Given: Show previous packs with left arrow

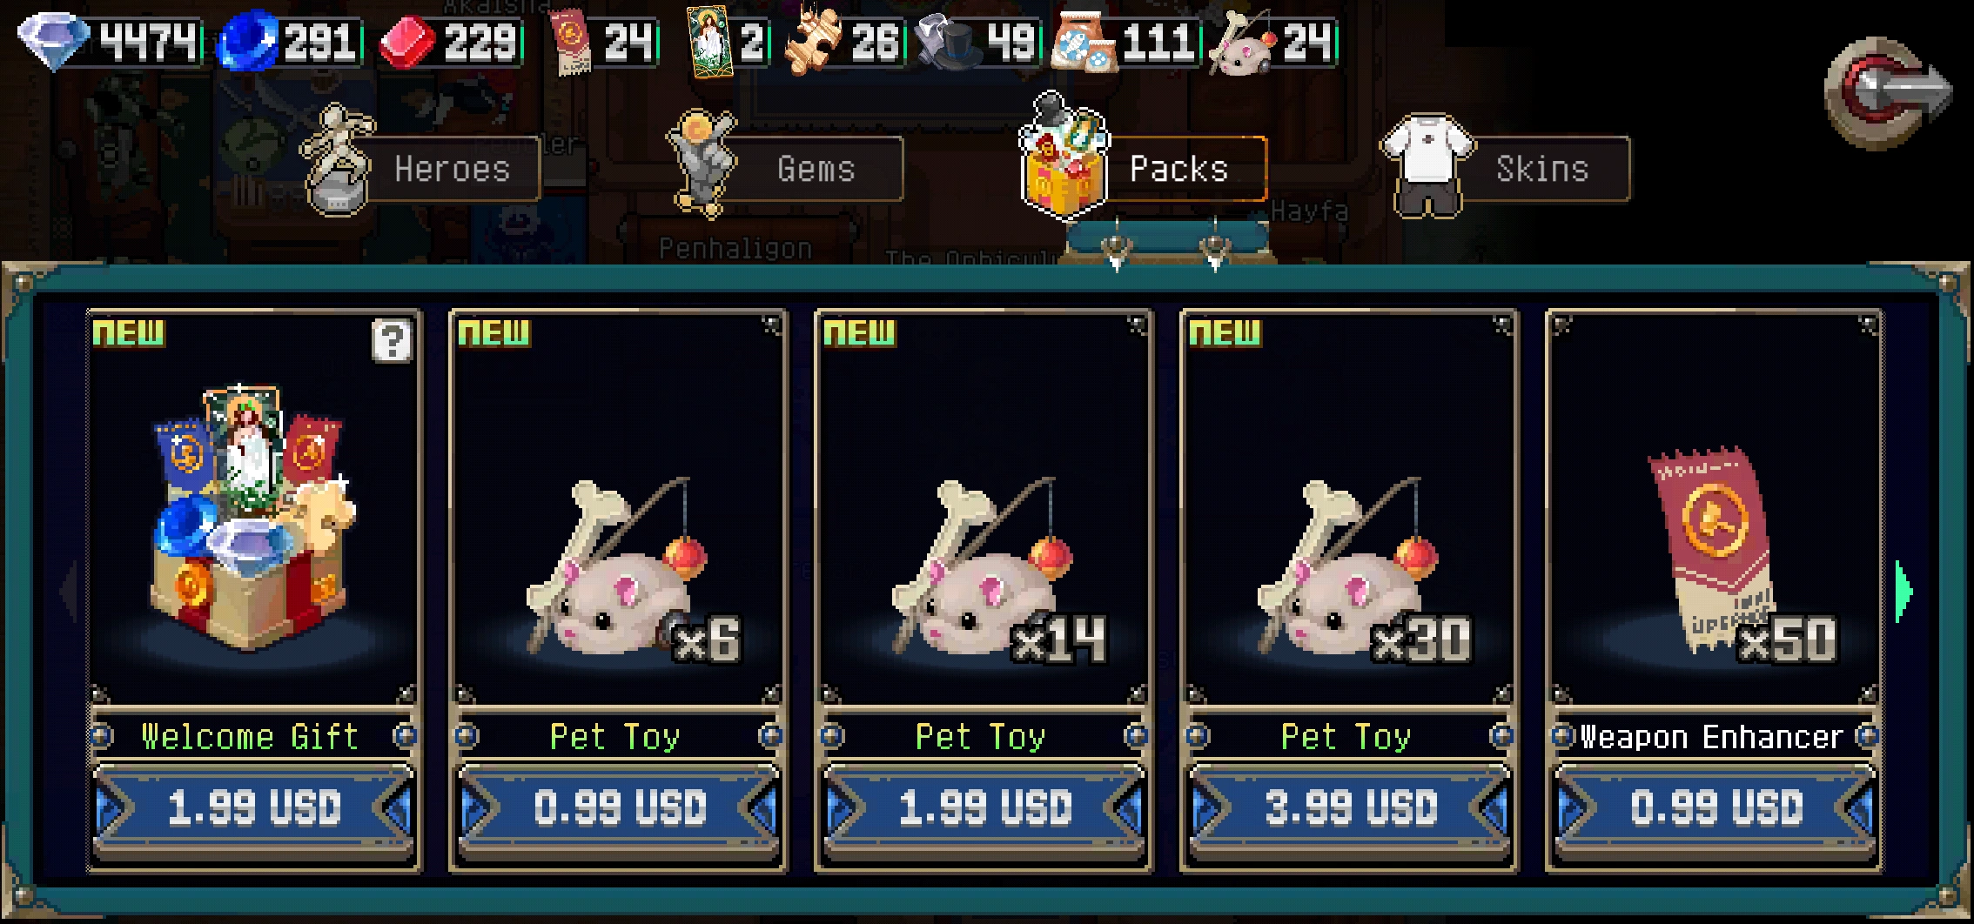Looking at the screenshot, I should tap(69, 592).
